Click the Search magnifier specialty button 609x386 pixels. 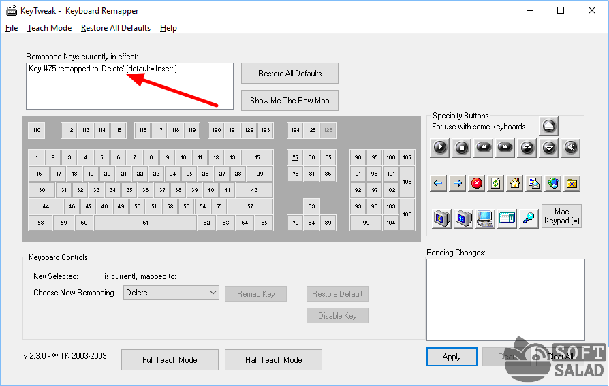click(529, 219)
